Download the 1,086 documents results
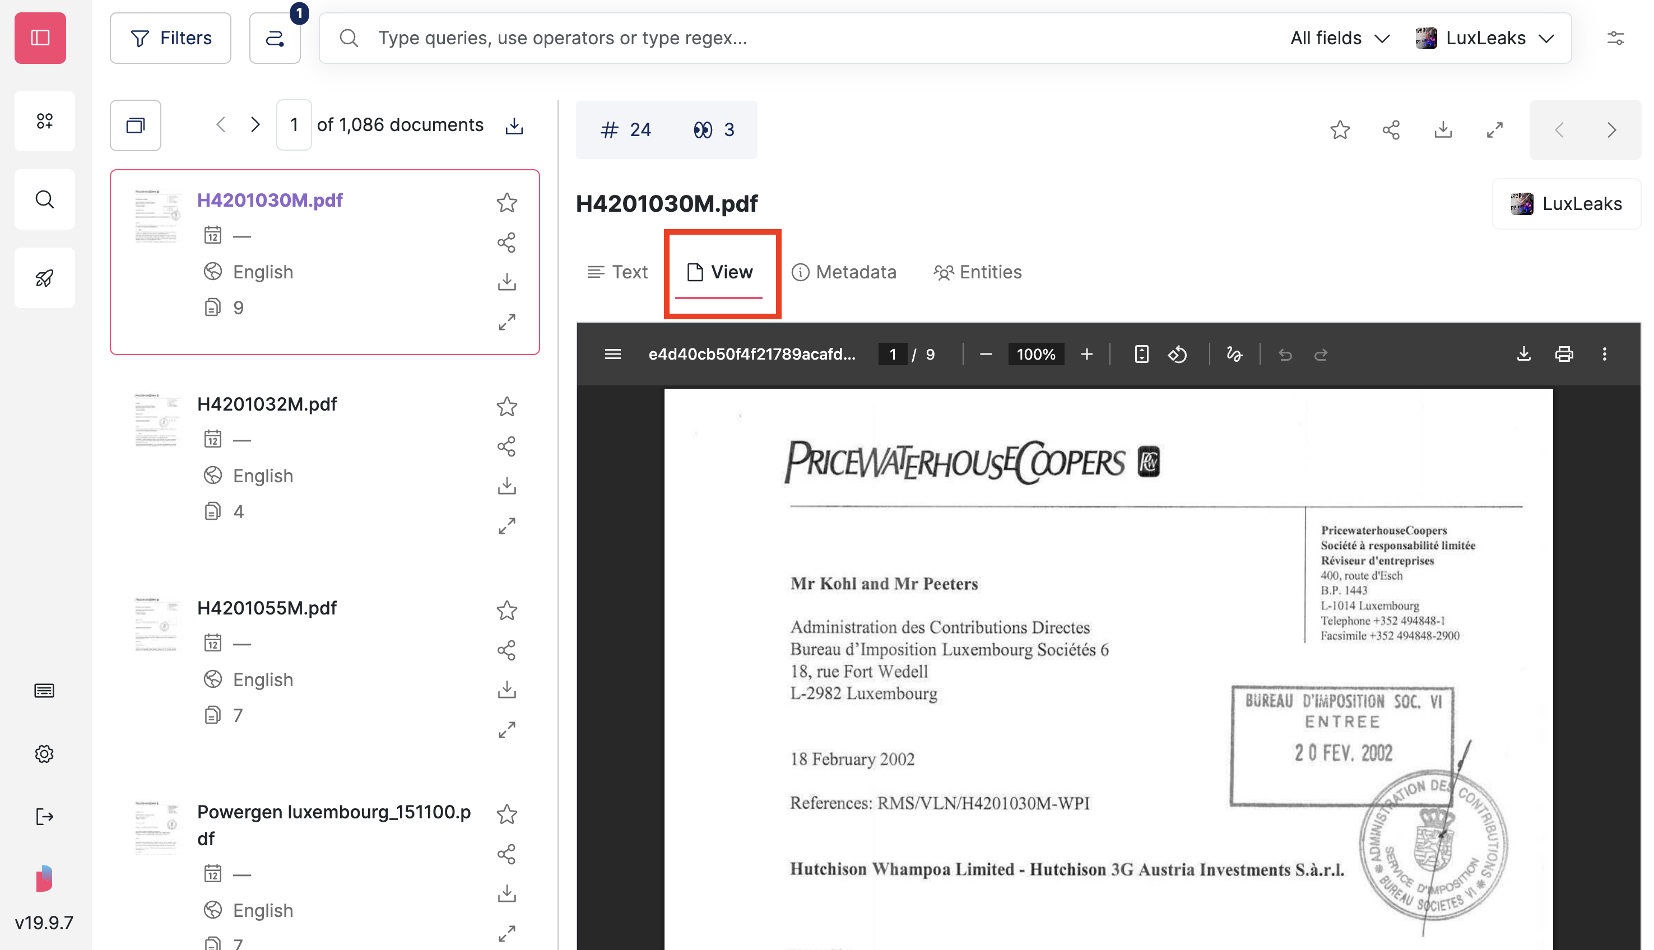1654x950 pixels. [x=514, y=125]
